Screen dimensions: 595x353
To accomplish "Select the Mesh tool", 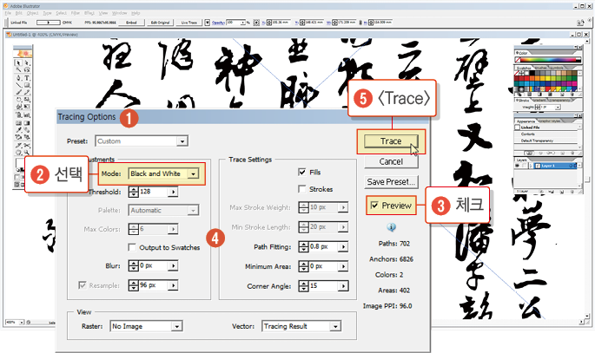I will 18,122.
